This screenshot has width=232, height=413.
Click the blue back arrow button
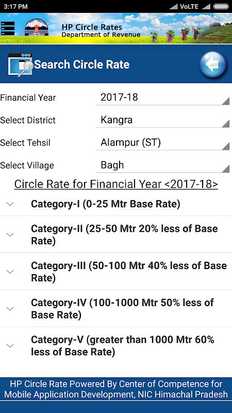click(212, 65)
